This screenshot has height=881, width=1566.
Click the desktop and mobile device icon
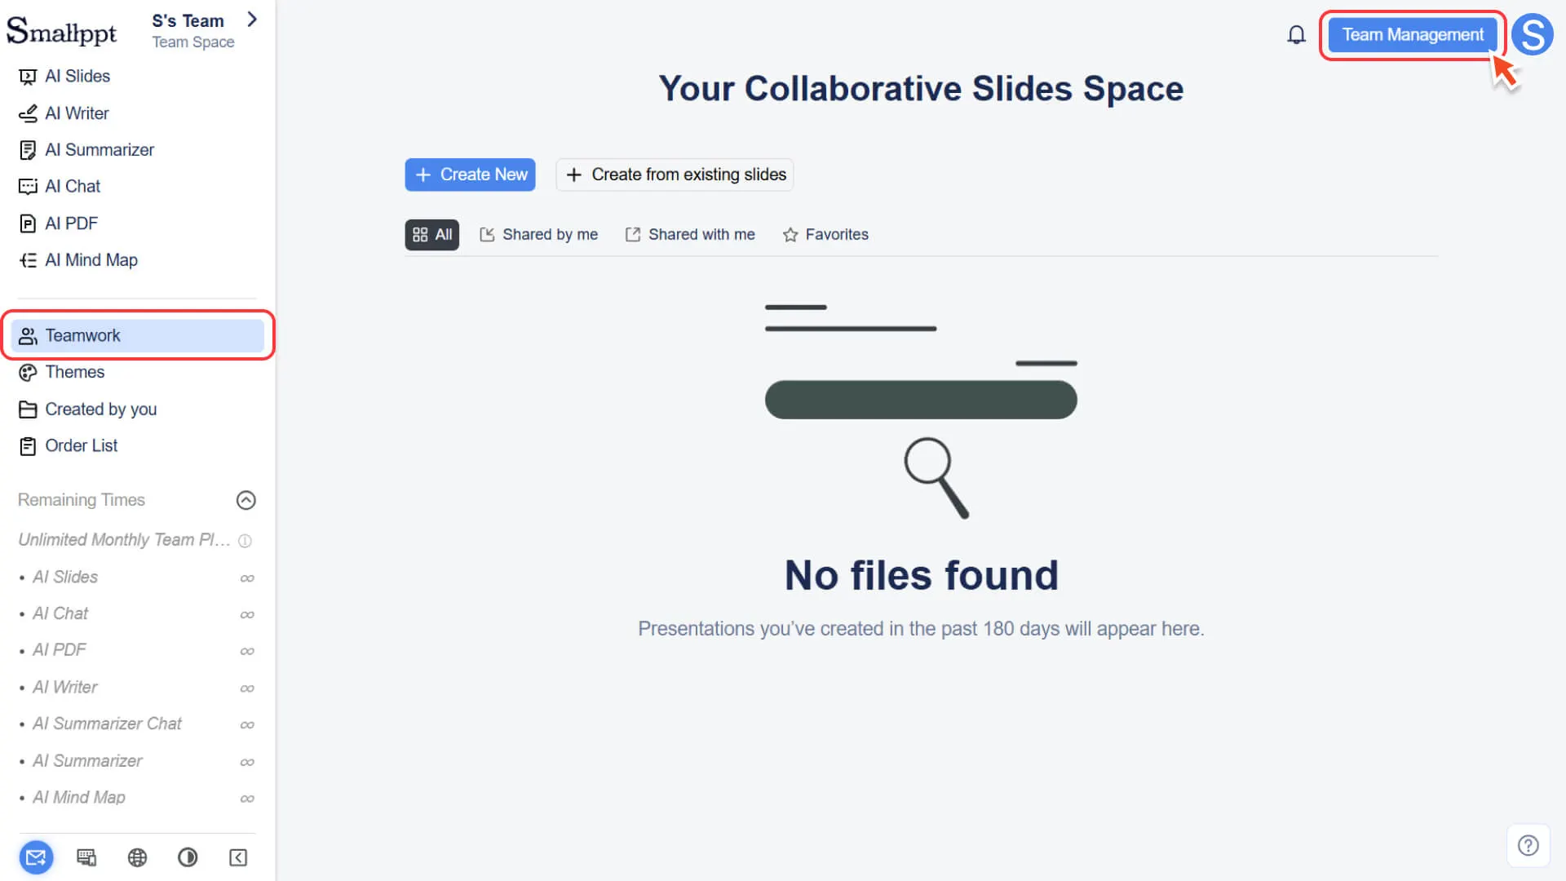tap(86, 857)
